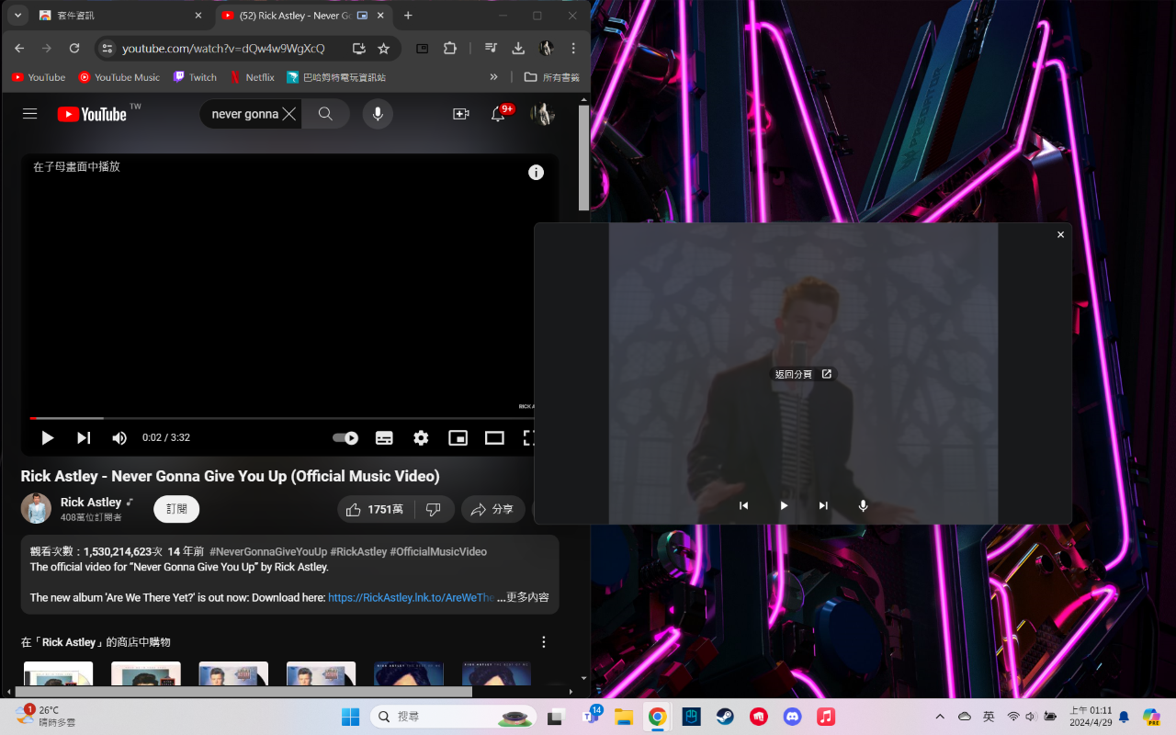Open the Chrome extensions puzzle menu

(x=450, y=48)
